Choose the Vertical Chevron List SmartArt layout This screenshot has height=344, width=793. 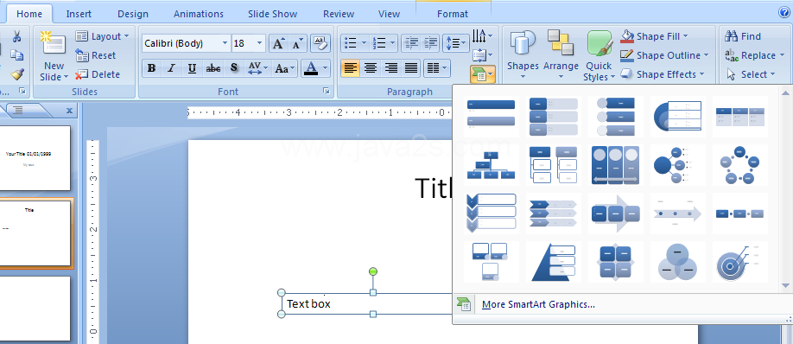coord(491,213)
